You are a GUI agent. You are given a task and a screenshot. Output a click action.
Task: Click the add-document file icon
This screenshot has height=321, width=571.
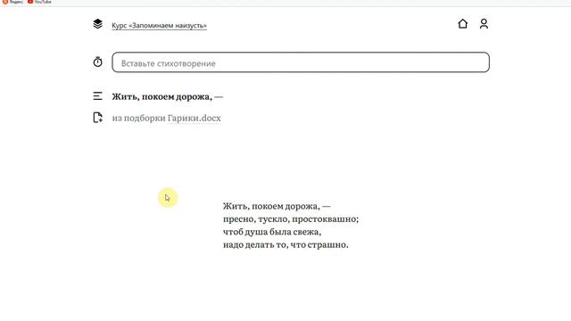click(97, 118)
